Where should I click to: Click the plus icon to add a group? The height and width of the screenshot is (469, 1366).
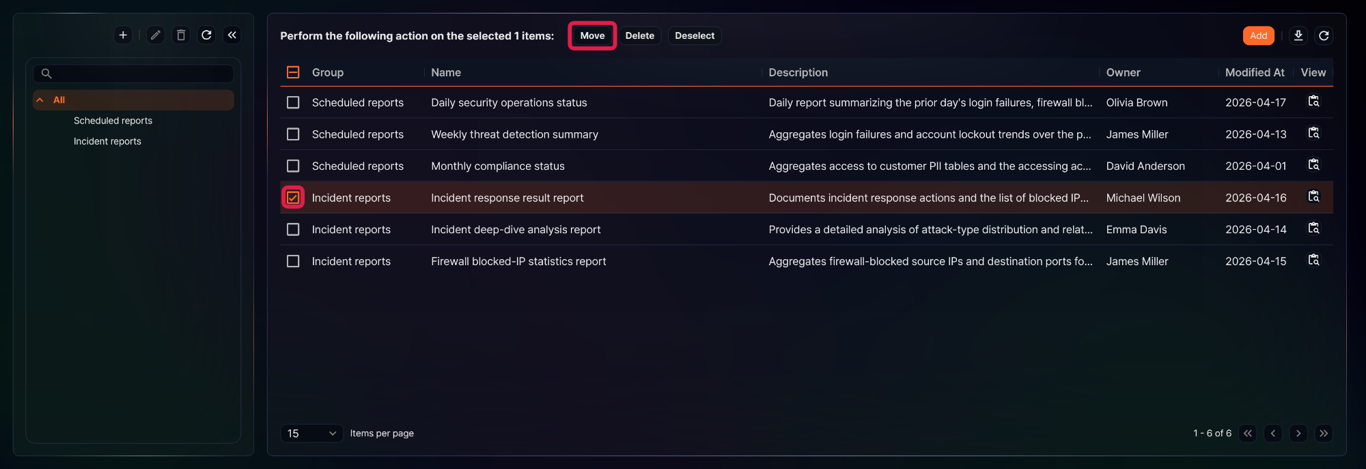coord(123,35)
